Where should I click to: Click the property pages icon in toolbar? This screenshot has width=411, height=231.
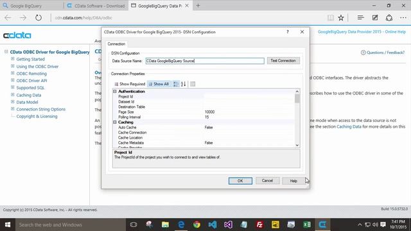pos(193,84)
